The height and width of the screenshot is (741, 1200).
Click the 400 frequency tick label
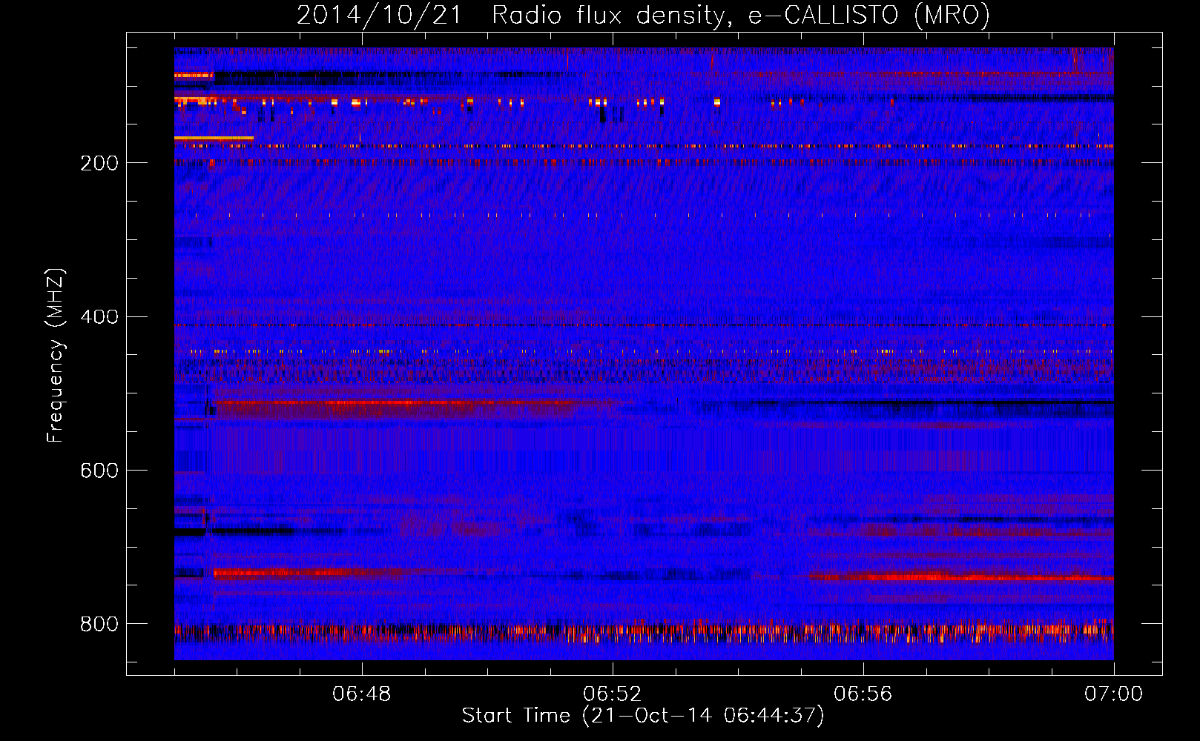(x=99, y=317)
